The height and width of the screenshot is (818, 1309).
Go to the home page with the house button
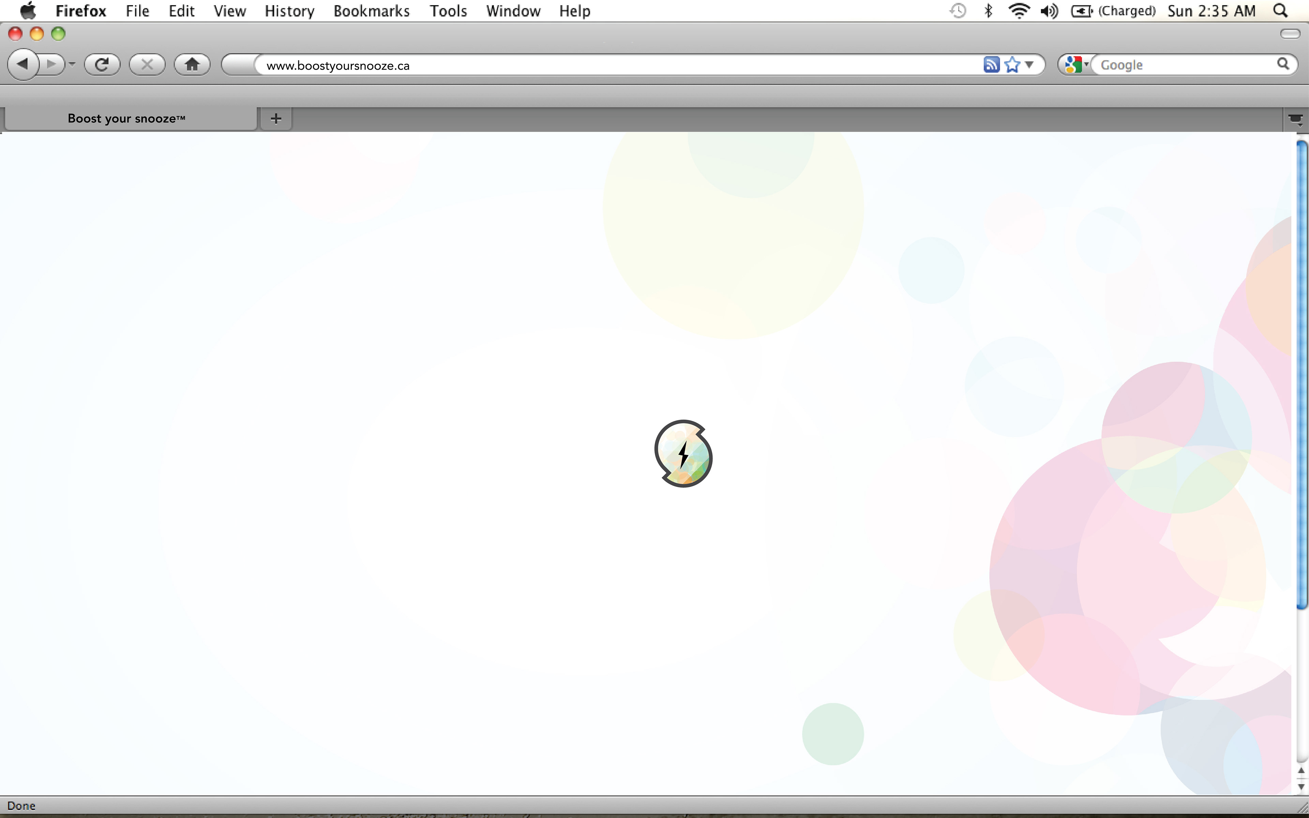(x=192, y=64)
